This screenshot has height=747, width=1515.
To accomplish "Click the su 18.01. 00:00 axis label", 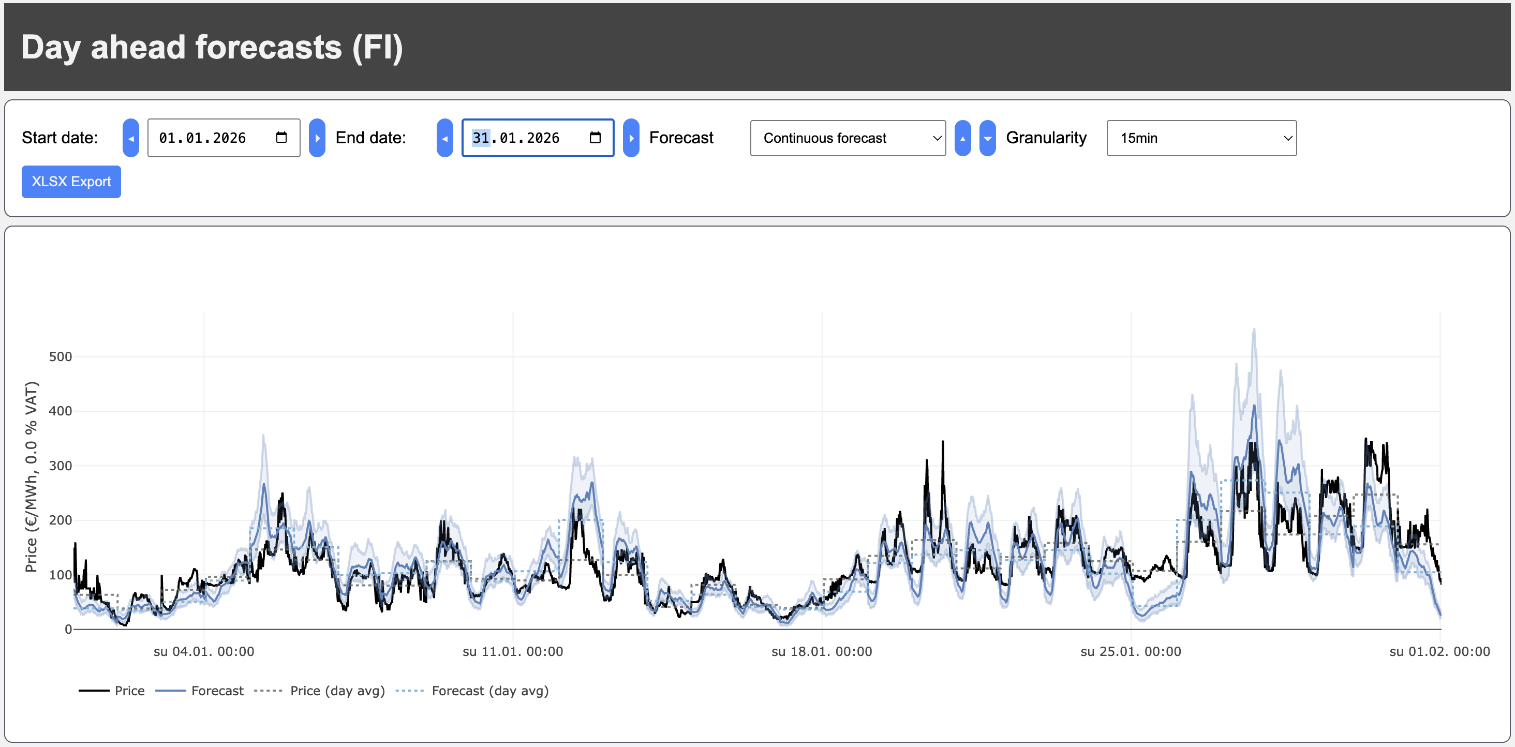I will (821, 652).
